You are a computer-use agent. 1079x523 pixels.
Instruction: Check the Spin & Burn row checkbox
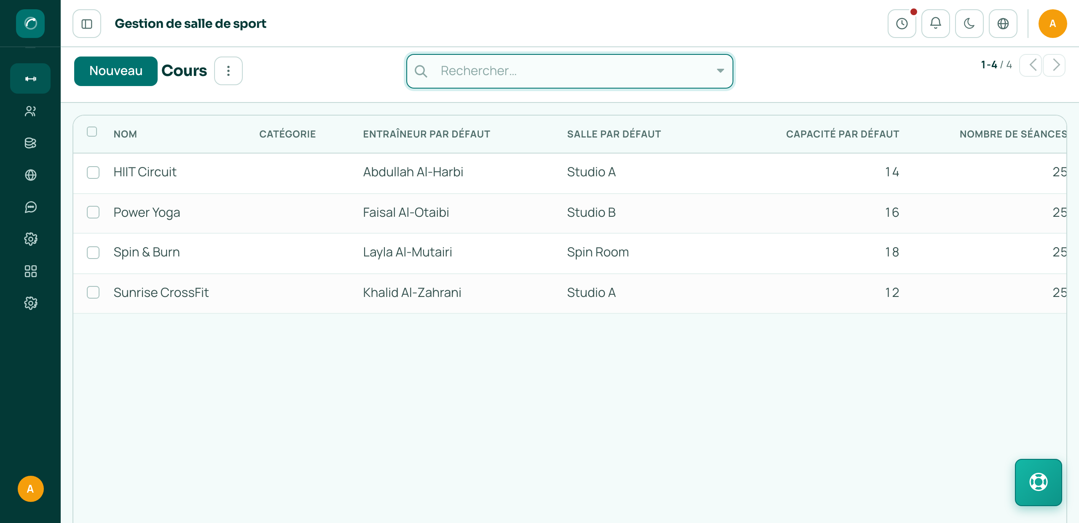pyautogui.click(x=93, y=253)
